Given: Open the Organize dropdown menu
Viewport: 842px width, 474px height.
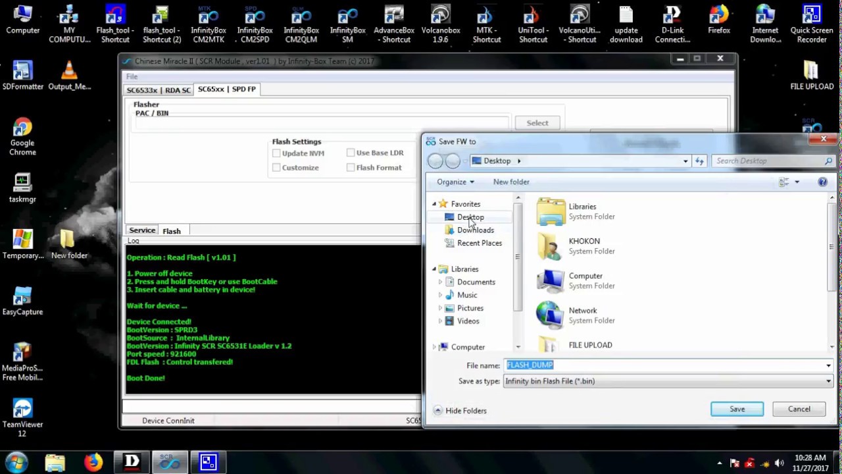Looking at the screenshot, I should pyautogui.click(x=455, y=182).
